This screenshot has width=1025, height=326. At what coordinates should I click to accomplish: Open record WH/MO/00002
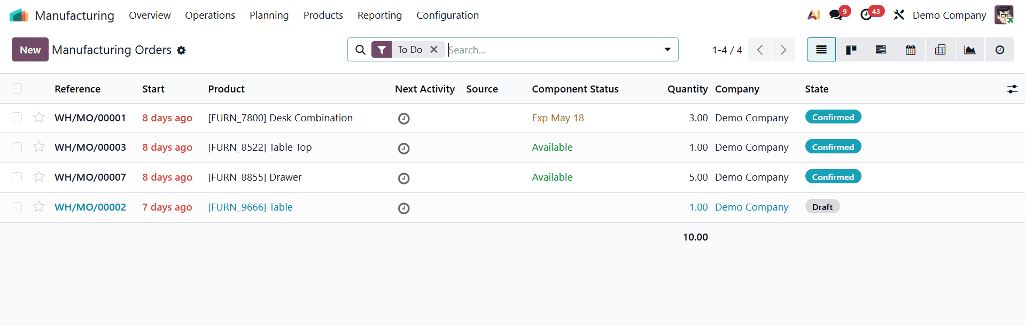click(x=90, y=207)
